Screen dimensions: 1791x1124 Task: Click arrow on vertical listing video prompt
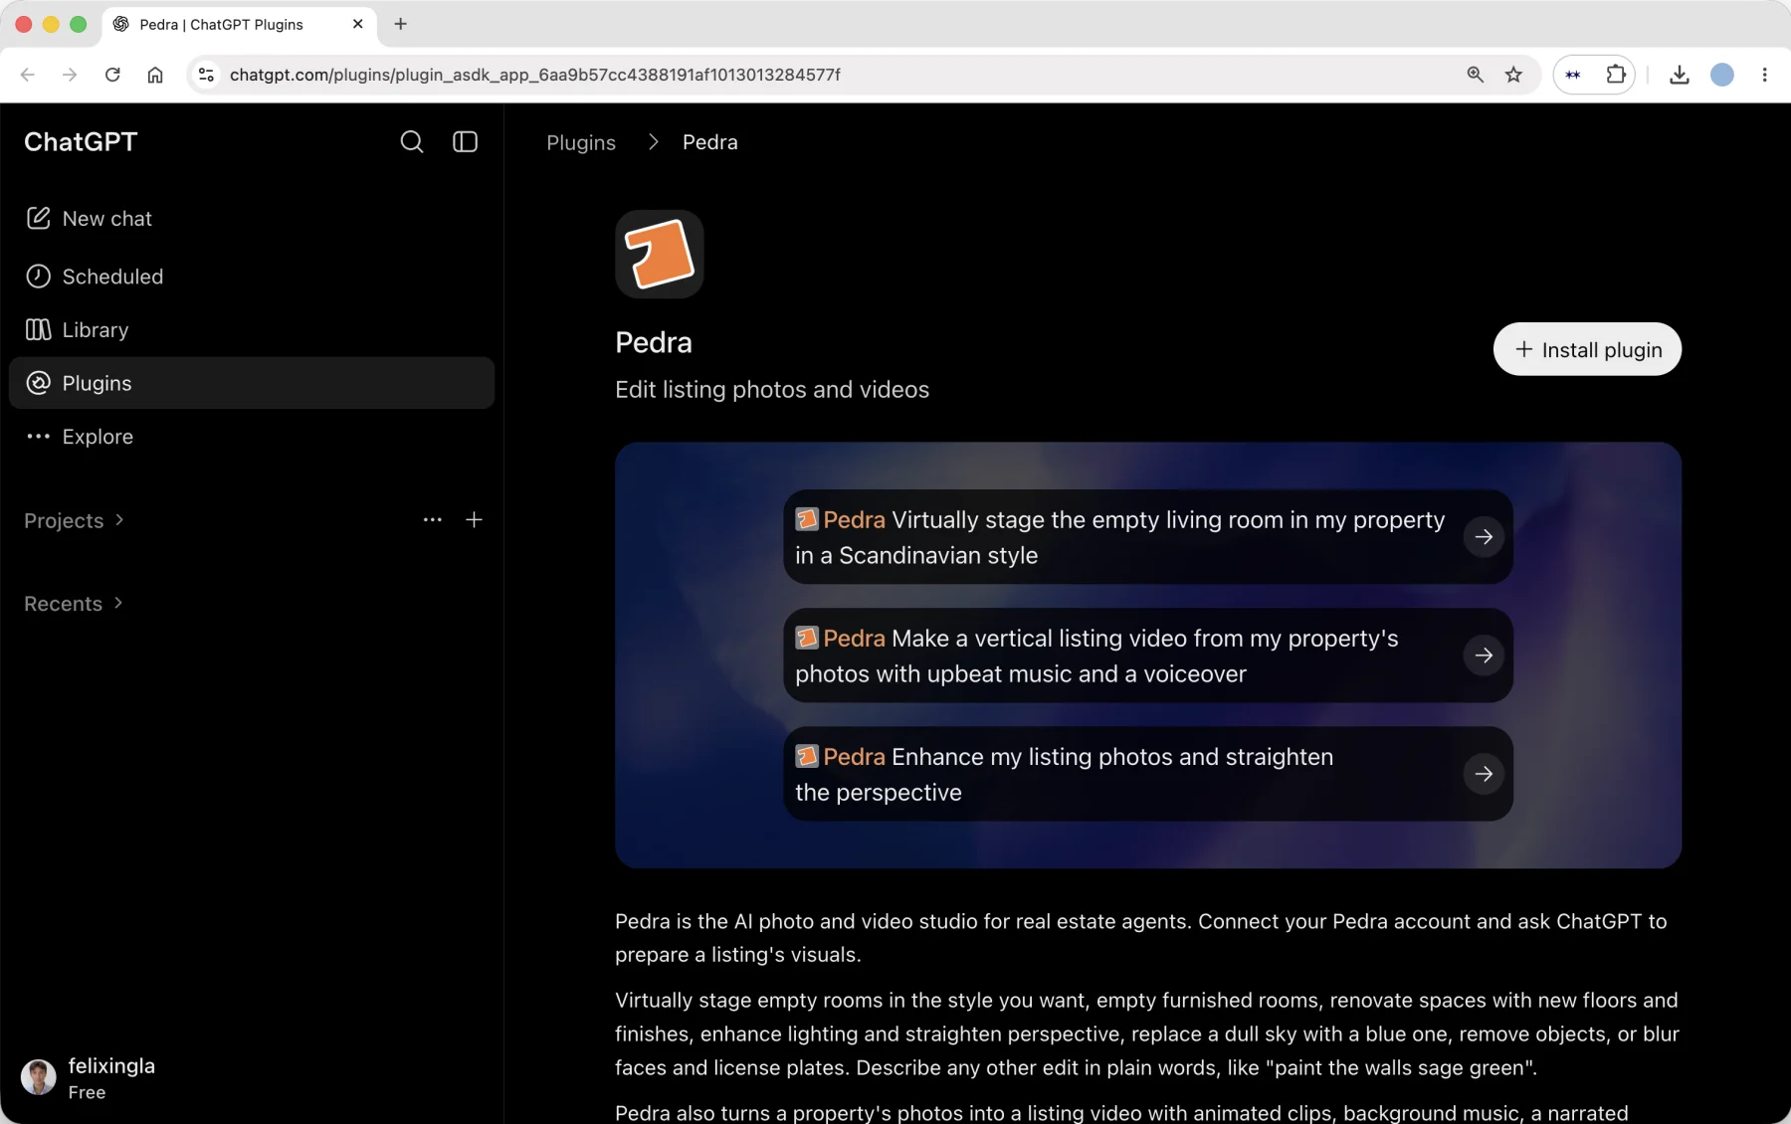(x=1484, y=656)
